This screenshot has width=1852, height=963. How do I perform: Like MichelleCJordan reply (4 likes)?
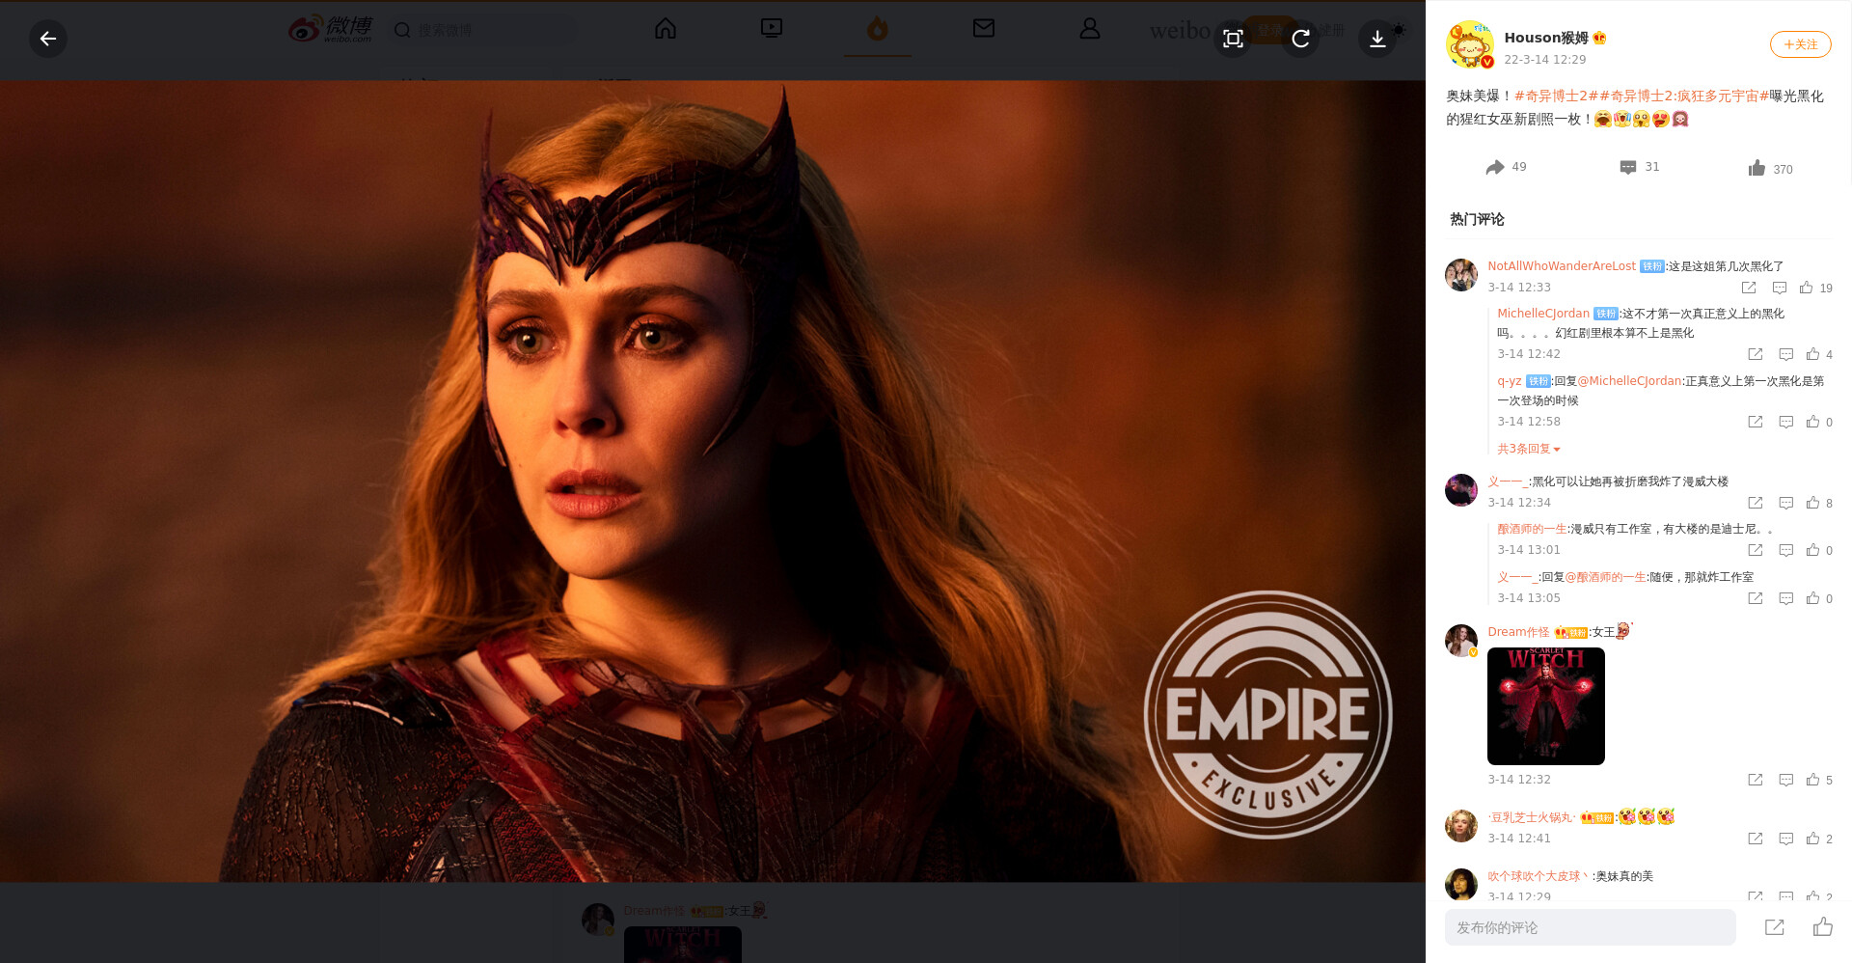coord(1819,354)
